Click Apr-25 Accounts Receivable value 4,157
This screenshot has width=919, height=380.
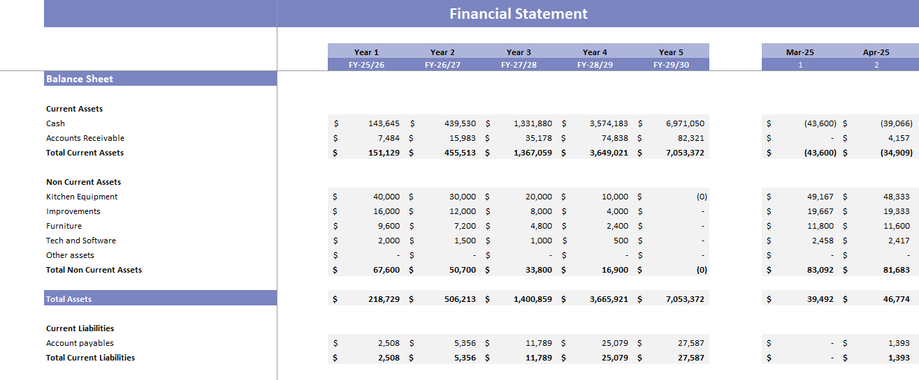click(899, 138)
